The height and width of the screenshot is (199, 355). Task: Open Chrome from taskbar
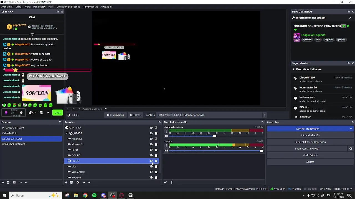click(x=85, y=195)
